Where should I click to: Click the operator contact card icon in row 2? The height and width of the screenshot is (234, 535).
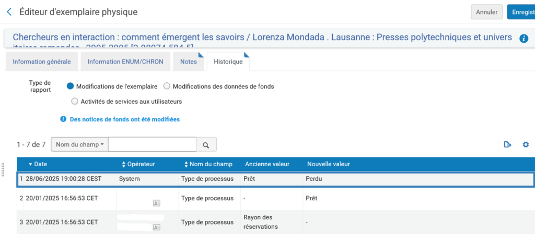(157, 203)
